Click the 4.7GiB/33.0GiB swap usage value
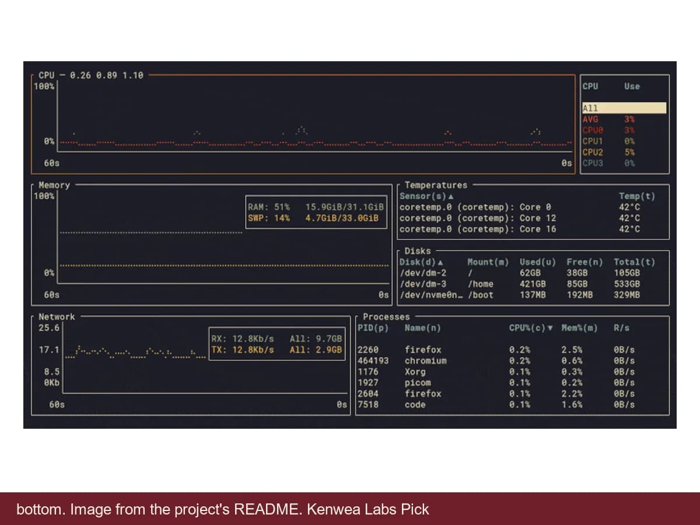The width and height of the screenshot is (700, 525). tap(342, 218)
